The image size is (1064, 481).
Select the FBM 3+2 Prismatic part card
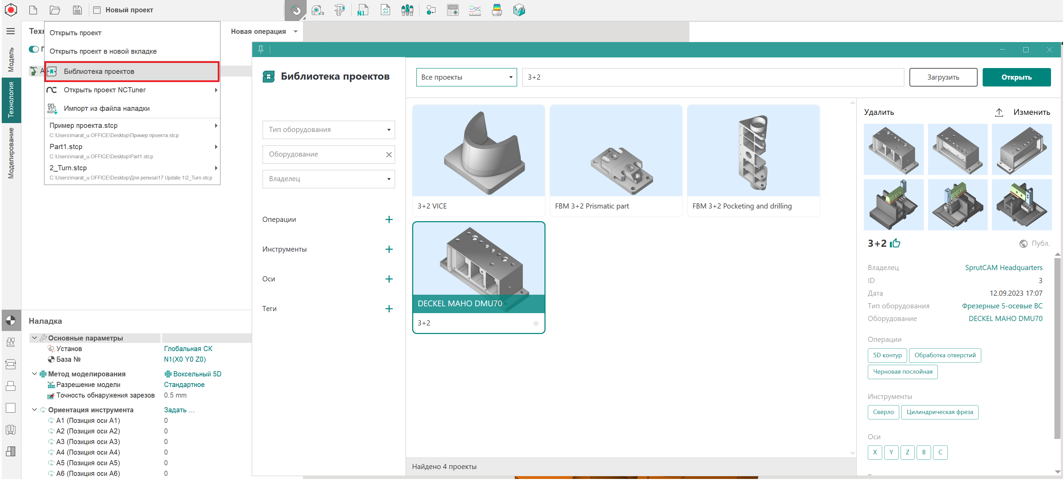click(616, 160)
